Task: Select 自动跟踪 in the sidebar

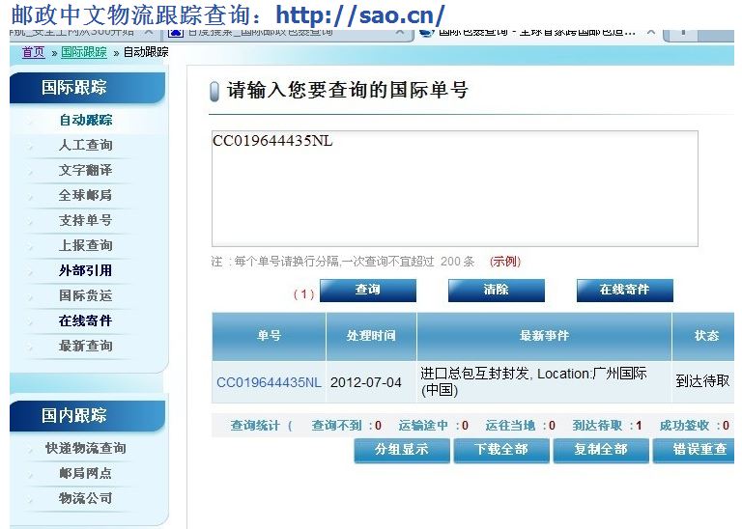Action: point(85,120)
